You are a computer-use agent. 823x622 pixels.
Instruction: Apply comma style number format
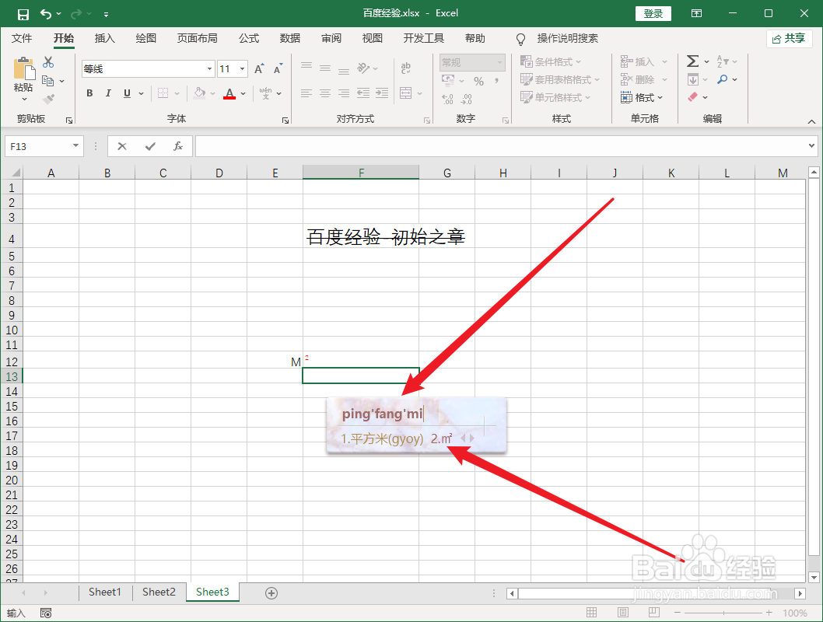496,81
